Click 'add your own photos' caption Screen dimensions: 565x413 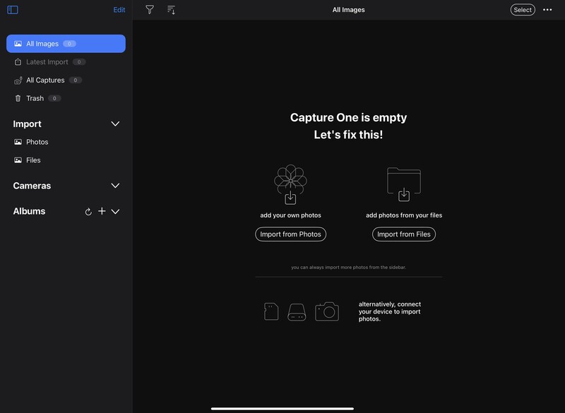290,215
